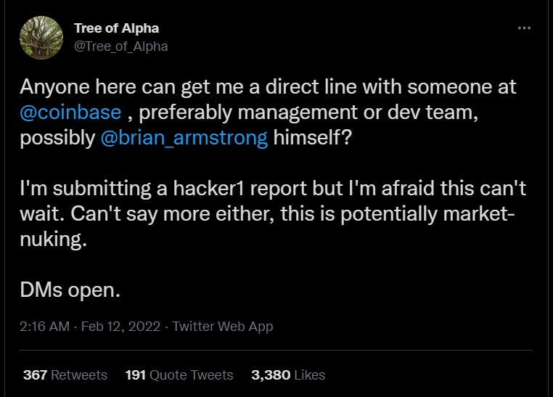Click the Feb 12, 2022 date
The width and height of the screenshot is (553, 397).
[120, 327]
